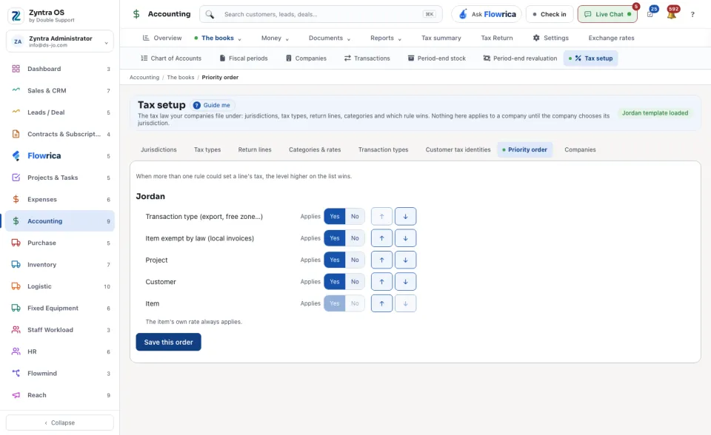Switch to the Jurisdictions tab
The width and height of the screenshot is (711, 435).
click(x=158, y=149)
